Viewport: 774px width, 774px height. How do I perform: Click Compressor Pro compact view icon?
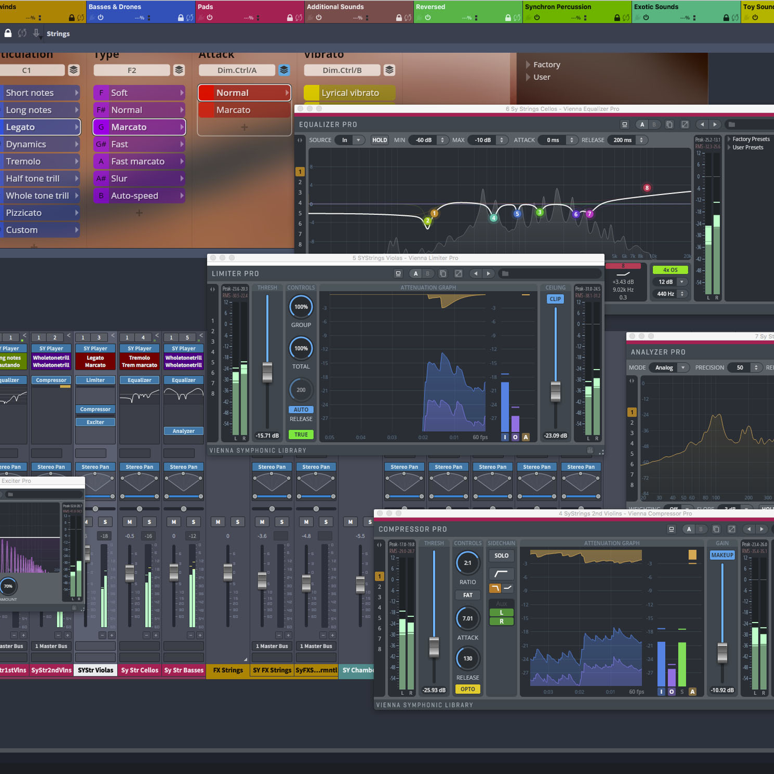click(671, 529)
